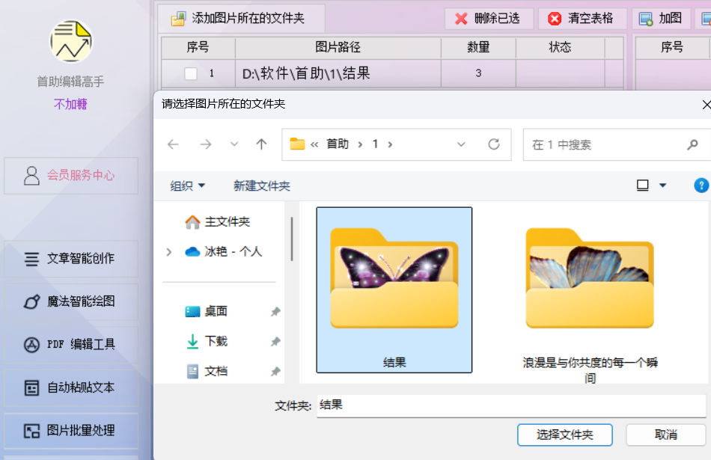The image size is (711, 460).
Task: Click the 首助编辑高手 app logo
Action: 71,41
